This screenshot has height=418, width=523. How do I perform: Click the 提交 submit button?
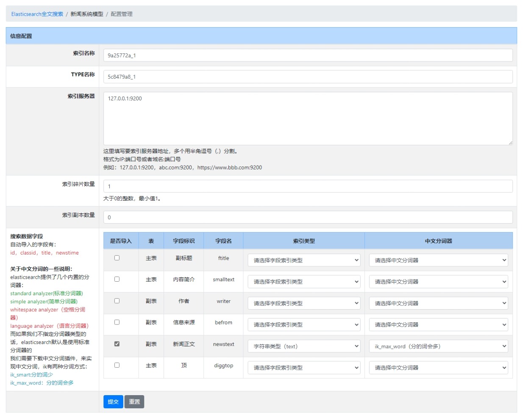point(113,401)
